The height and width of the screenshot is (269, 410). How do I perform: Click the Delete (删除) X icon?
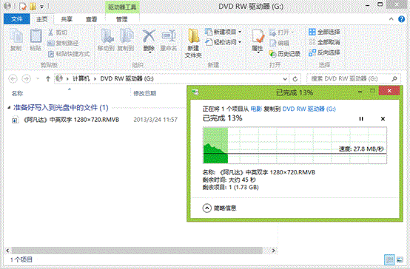click(149, 36)
